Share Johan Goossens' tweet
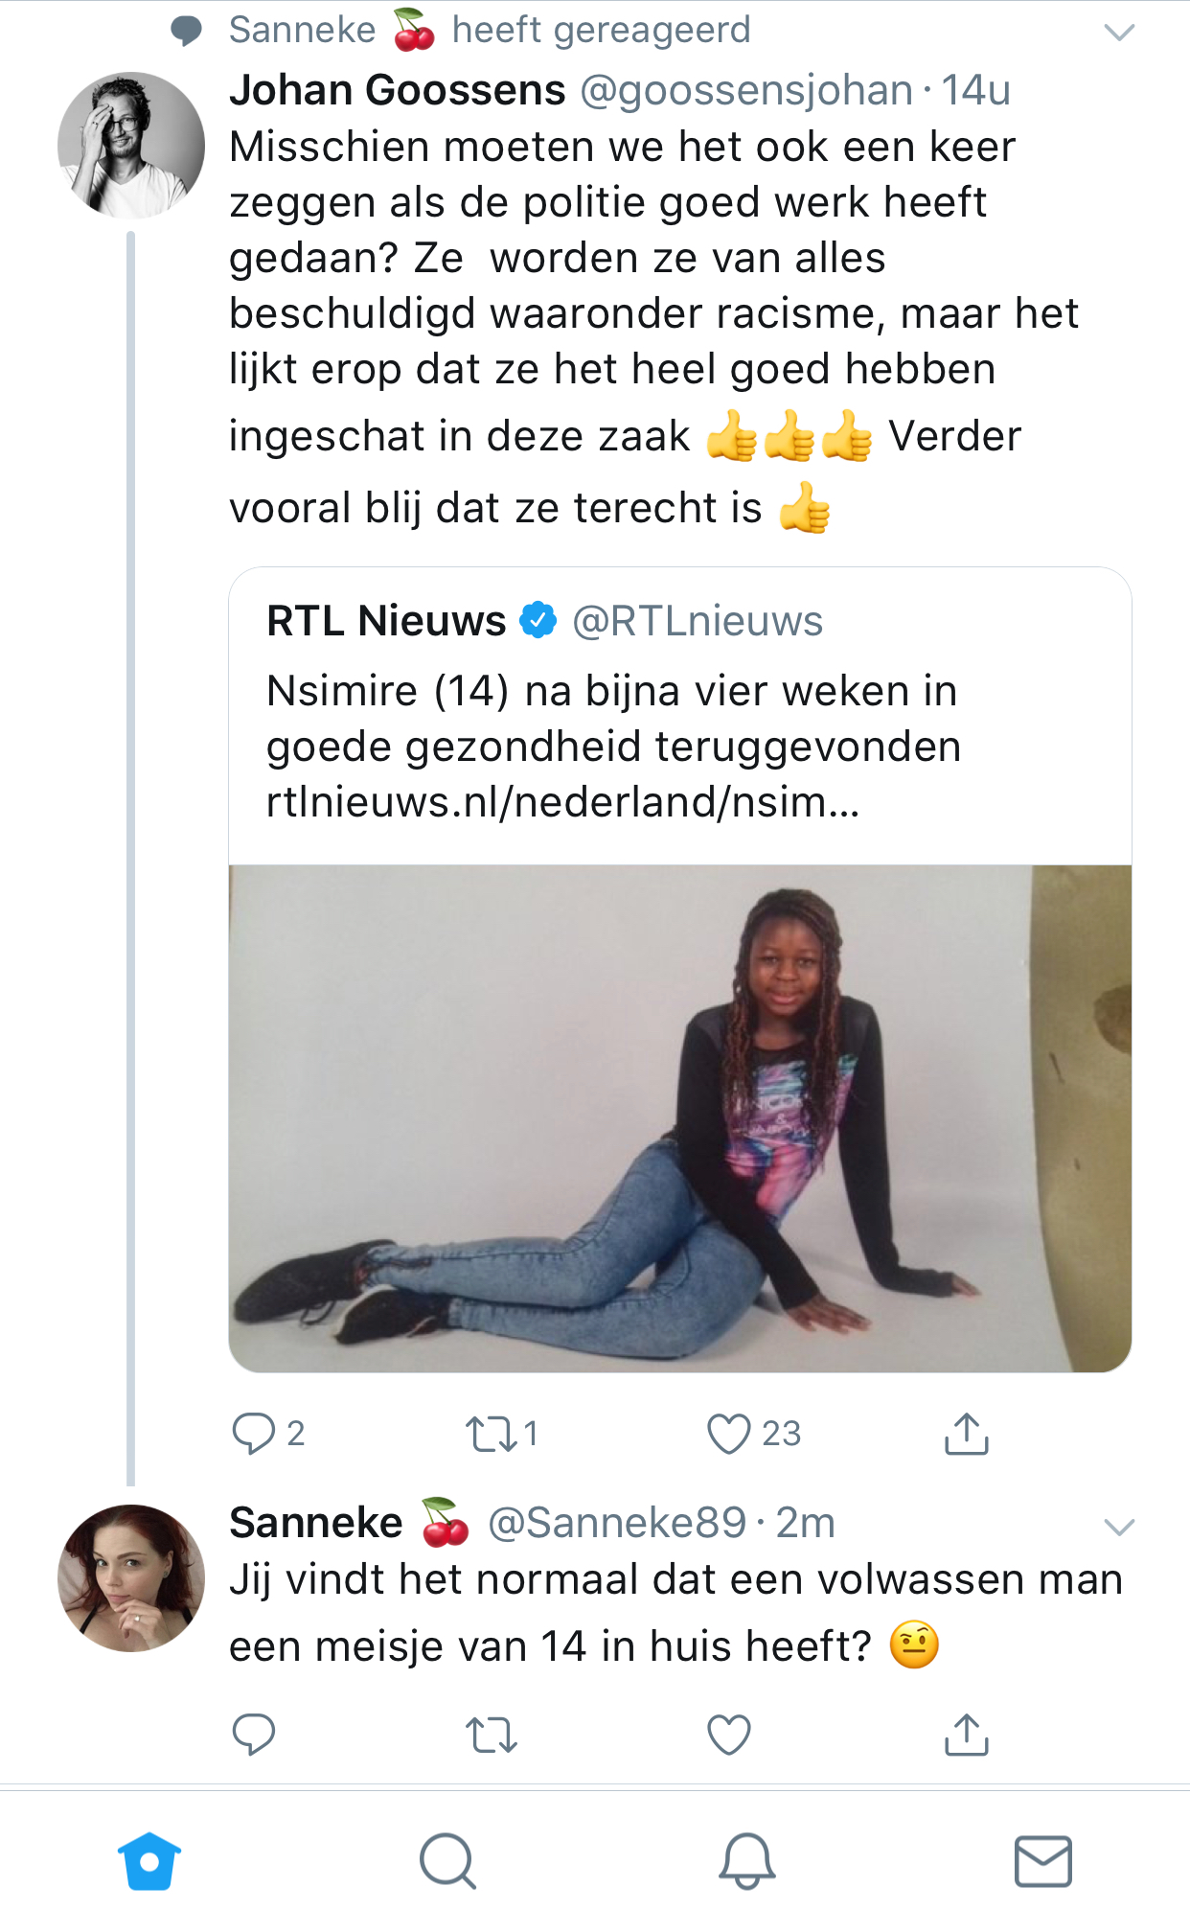The height and width of the screenshot is (1932, 1190). pyautogui.click(x=966, y=1434)
